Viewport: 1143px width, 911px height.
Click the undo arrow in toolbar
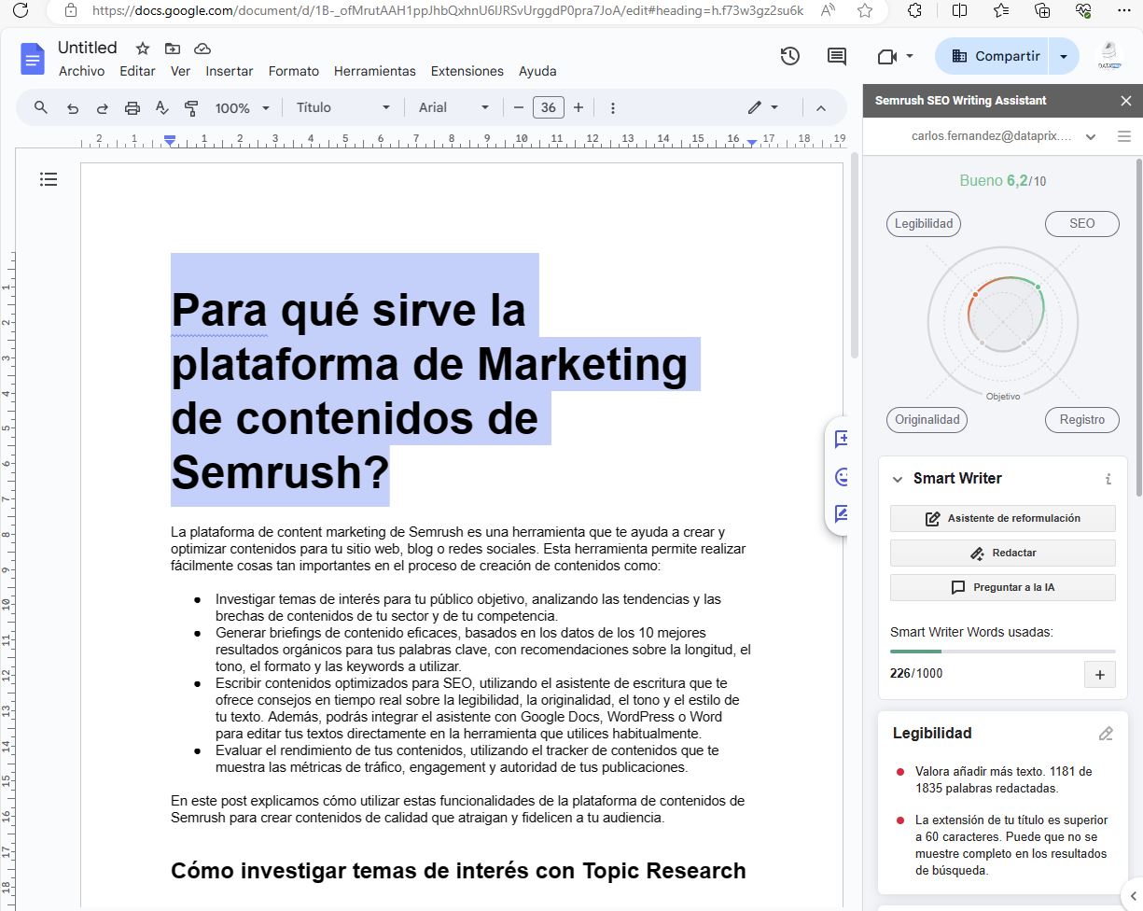[x=72, y=108]
